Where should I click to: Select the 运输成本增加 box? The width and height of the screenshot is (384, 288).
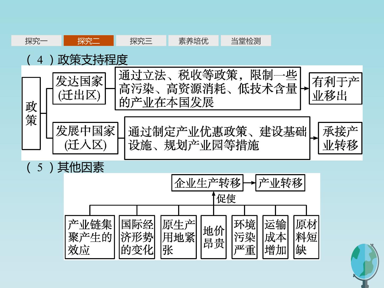coord(275,237)
